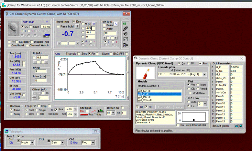Open the Ch1 Mode telegraph dropdown
Image resolution: width=252 pixels, height=151 pixels.
[x=32, y=143]
